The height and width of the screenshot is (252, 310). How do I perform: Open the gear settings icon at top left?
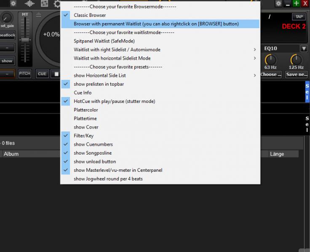(x=13, y=3)
